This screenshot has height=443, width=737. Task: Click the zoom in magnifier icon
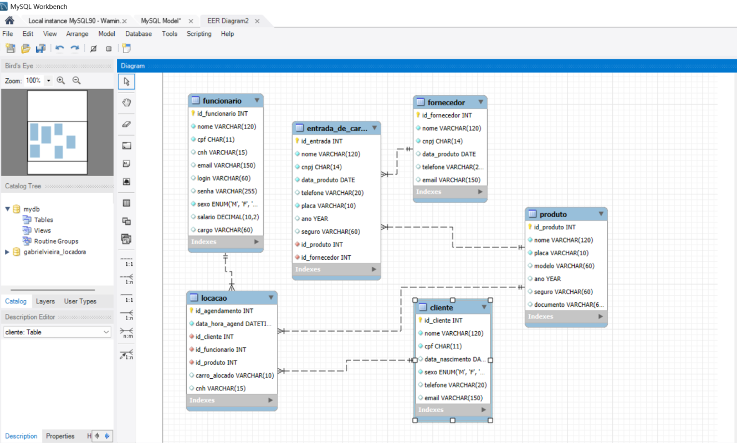click(61, 81)
